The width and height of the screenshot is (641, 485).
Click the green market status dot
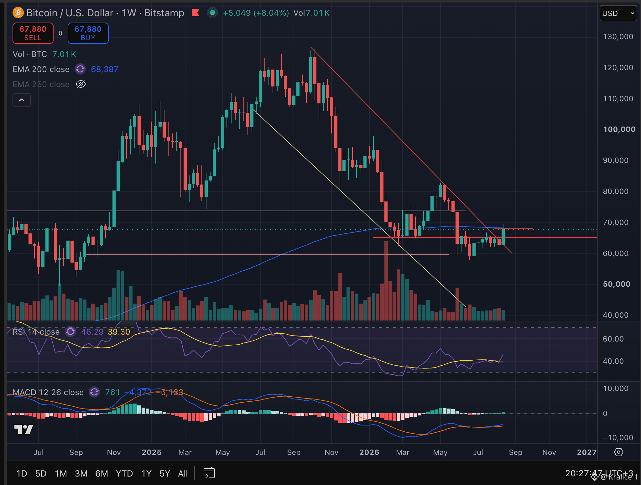click(x=212, y=13)
